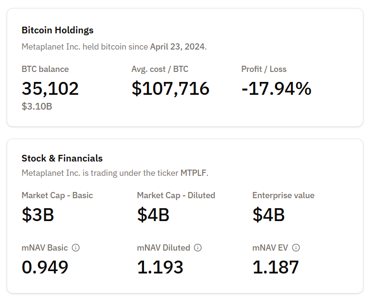Image resolution: width=370 pixels, height=303 pixels.
Task: Click the 1.187 mNAV EV value
Action: (276, 267)
